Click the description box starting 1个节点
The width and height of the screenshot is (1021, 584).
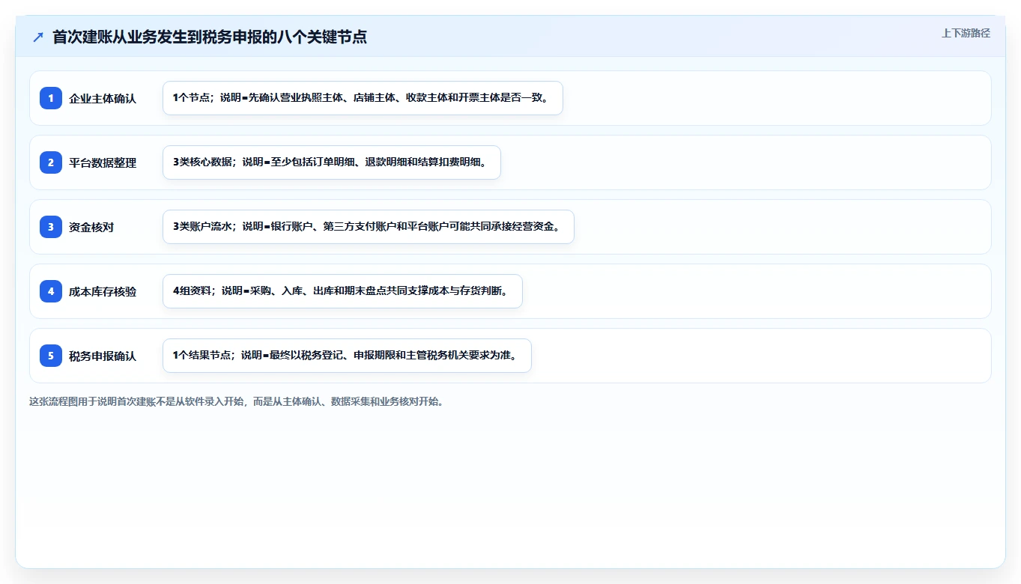pos(363,98)
